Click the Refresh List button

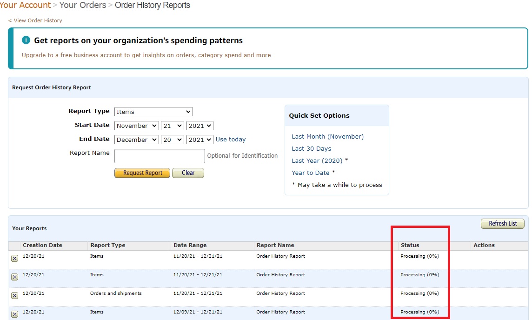(x=502, y=224)
